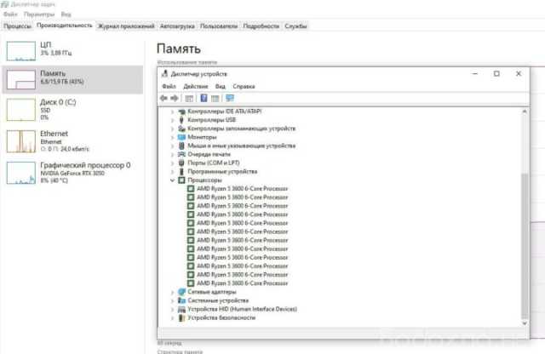545x354 pixels.
Task: Open the Действие menu in Device Manager
Action: (195, 86)
